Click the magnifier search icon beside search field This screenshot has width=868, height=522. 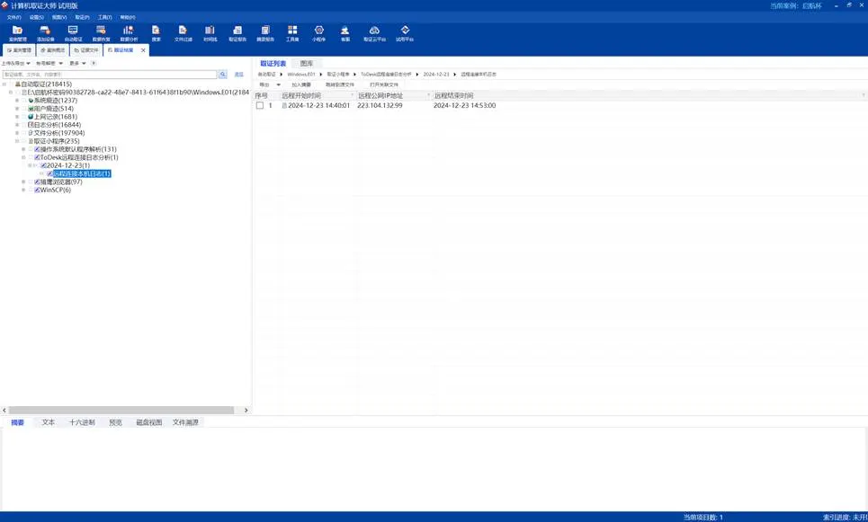point(222,74)
